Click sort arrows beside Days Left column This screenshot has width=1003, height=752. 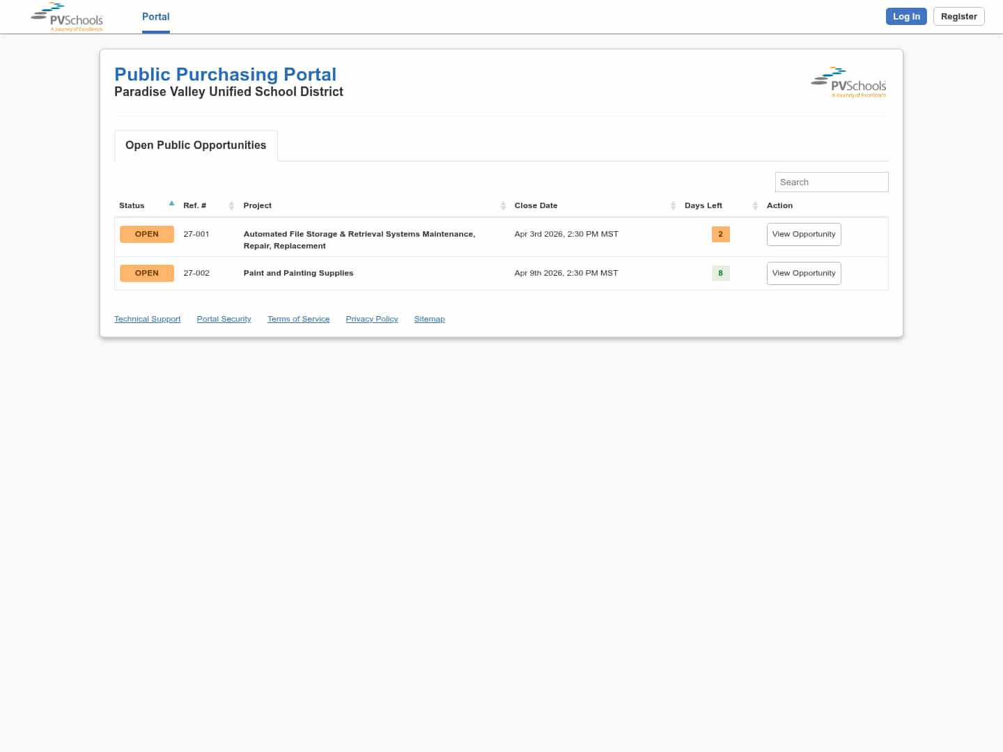[755, 205]
